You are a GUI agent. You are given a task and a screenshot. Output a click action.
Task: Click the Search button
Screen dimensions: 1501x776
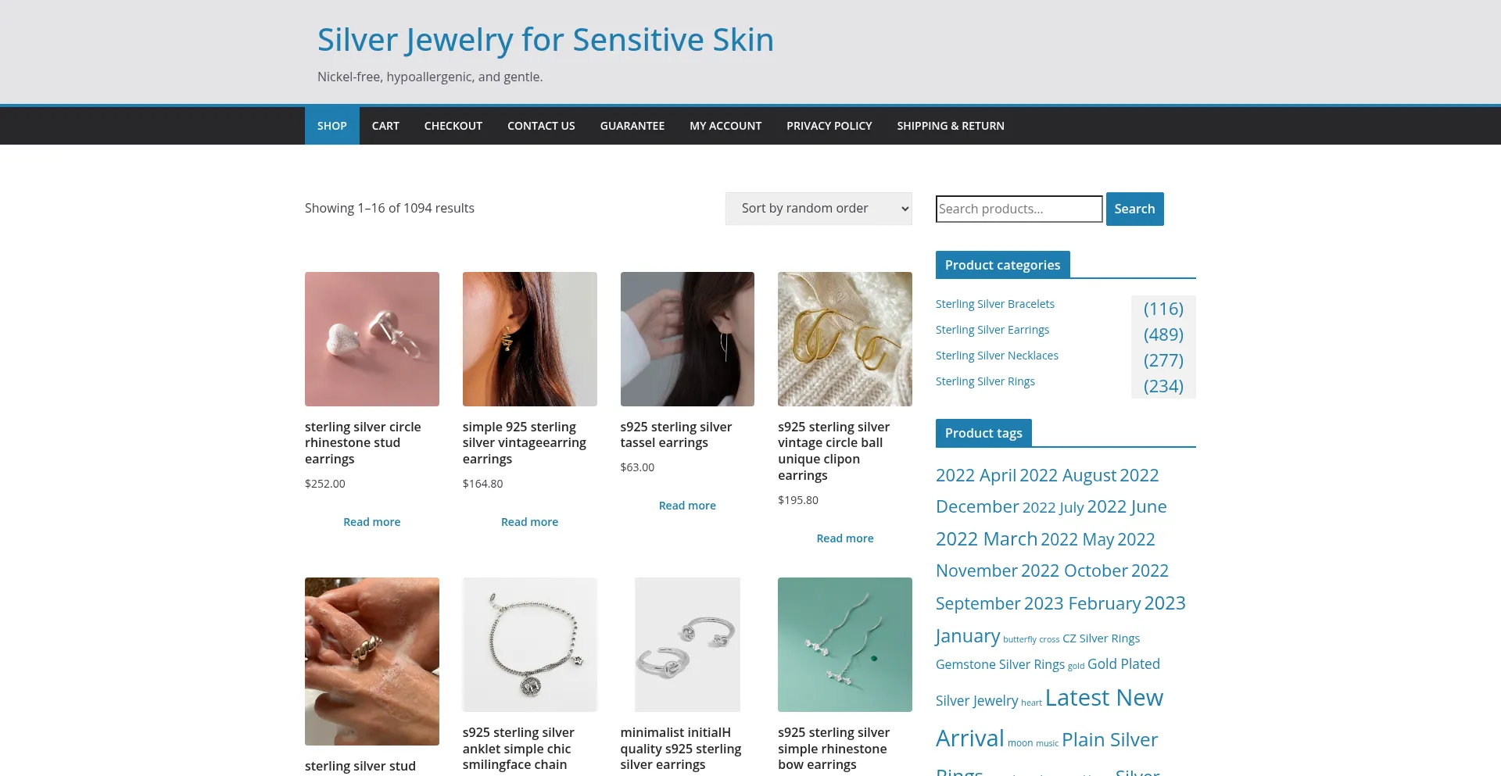pos(1134,209)
